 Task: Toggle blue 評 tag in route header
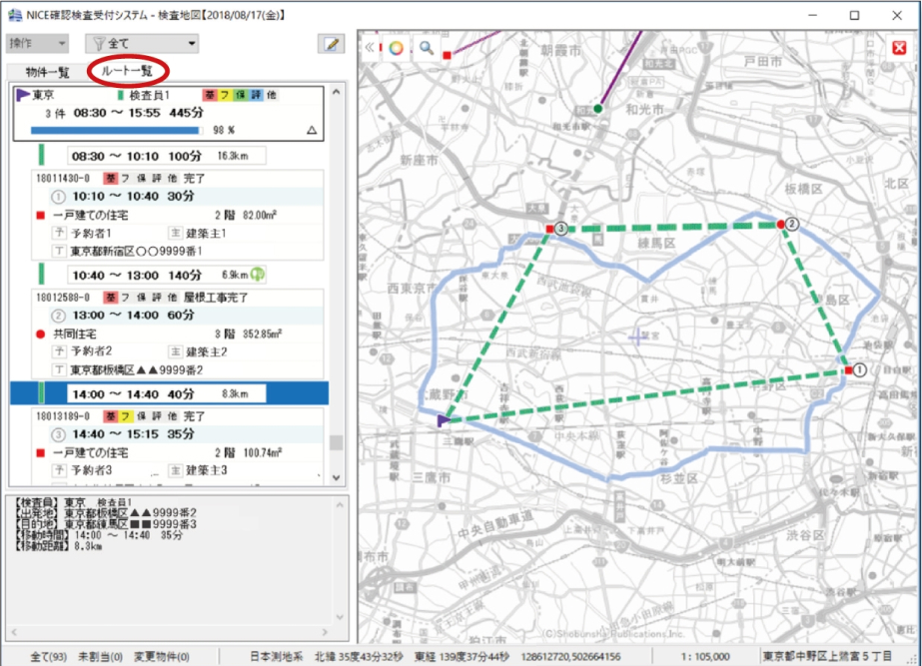tap(256, 95)
